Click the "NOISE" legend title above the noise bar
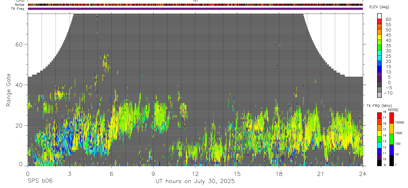The width and height of the screenshot is (408, 188). click(x=393, y=110)
